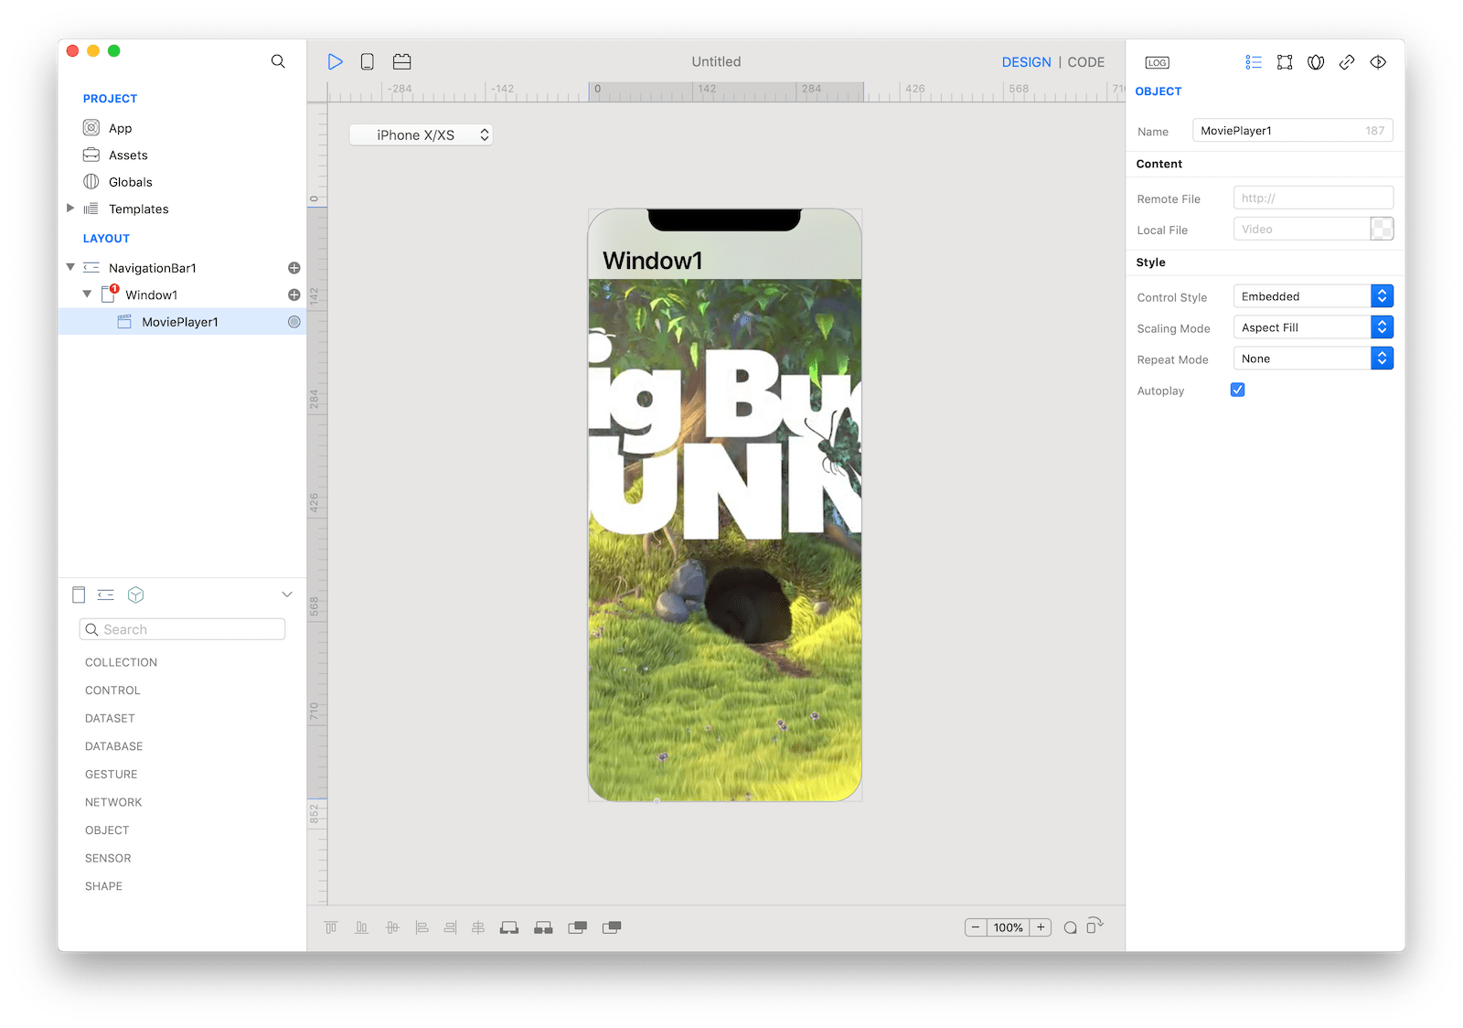The image size is (1463, 1028).
Task: Open the Scaling Mode dropdown
Action: coord(1313,327)
